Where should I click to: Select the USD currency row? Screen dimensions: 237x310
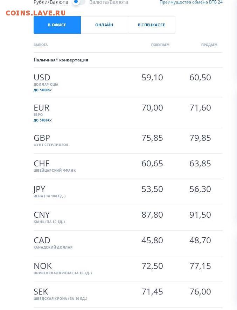point(128,83)
